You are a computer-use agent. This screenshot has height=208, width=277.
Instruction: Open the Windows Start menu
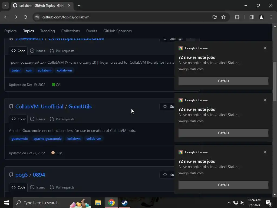6,203
